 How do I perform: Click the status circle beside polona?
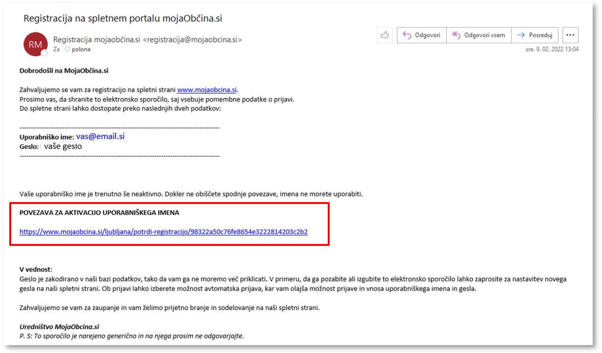[68, 49]
